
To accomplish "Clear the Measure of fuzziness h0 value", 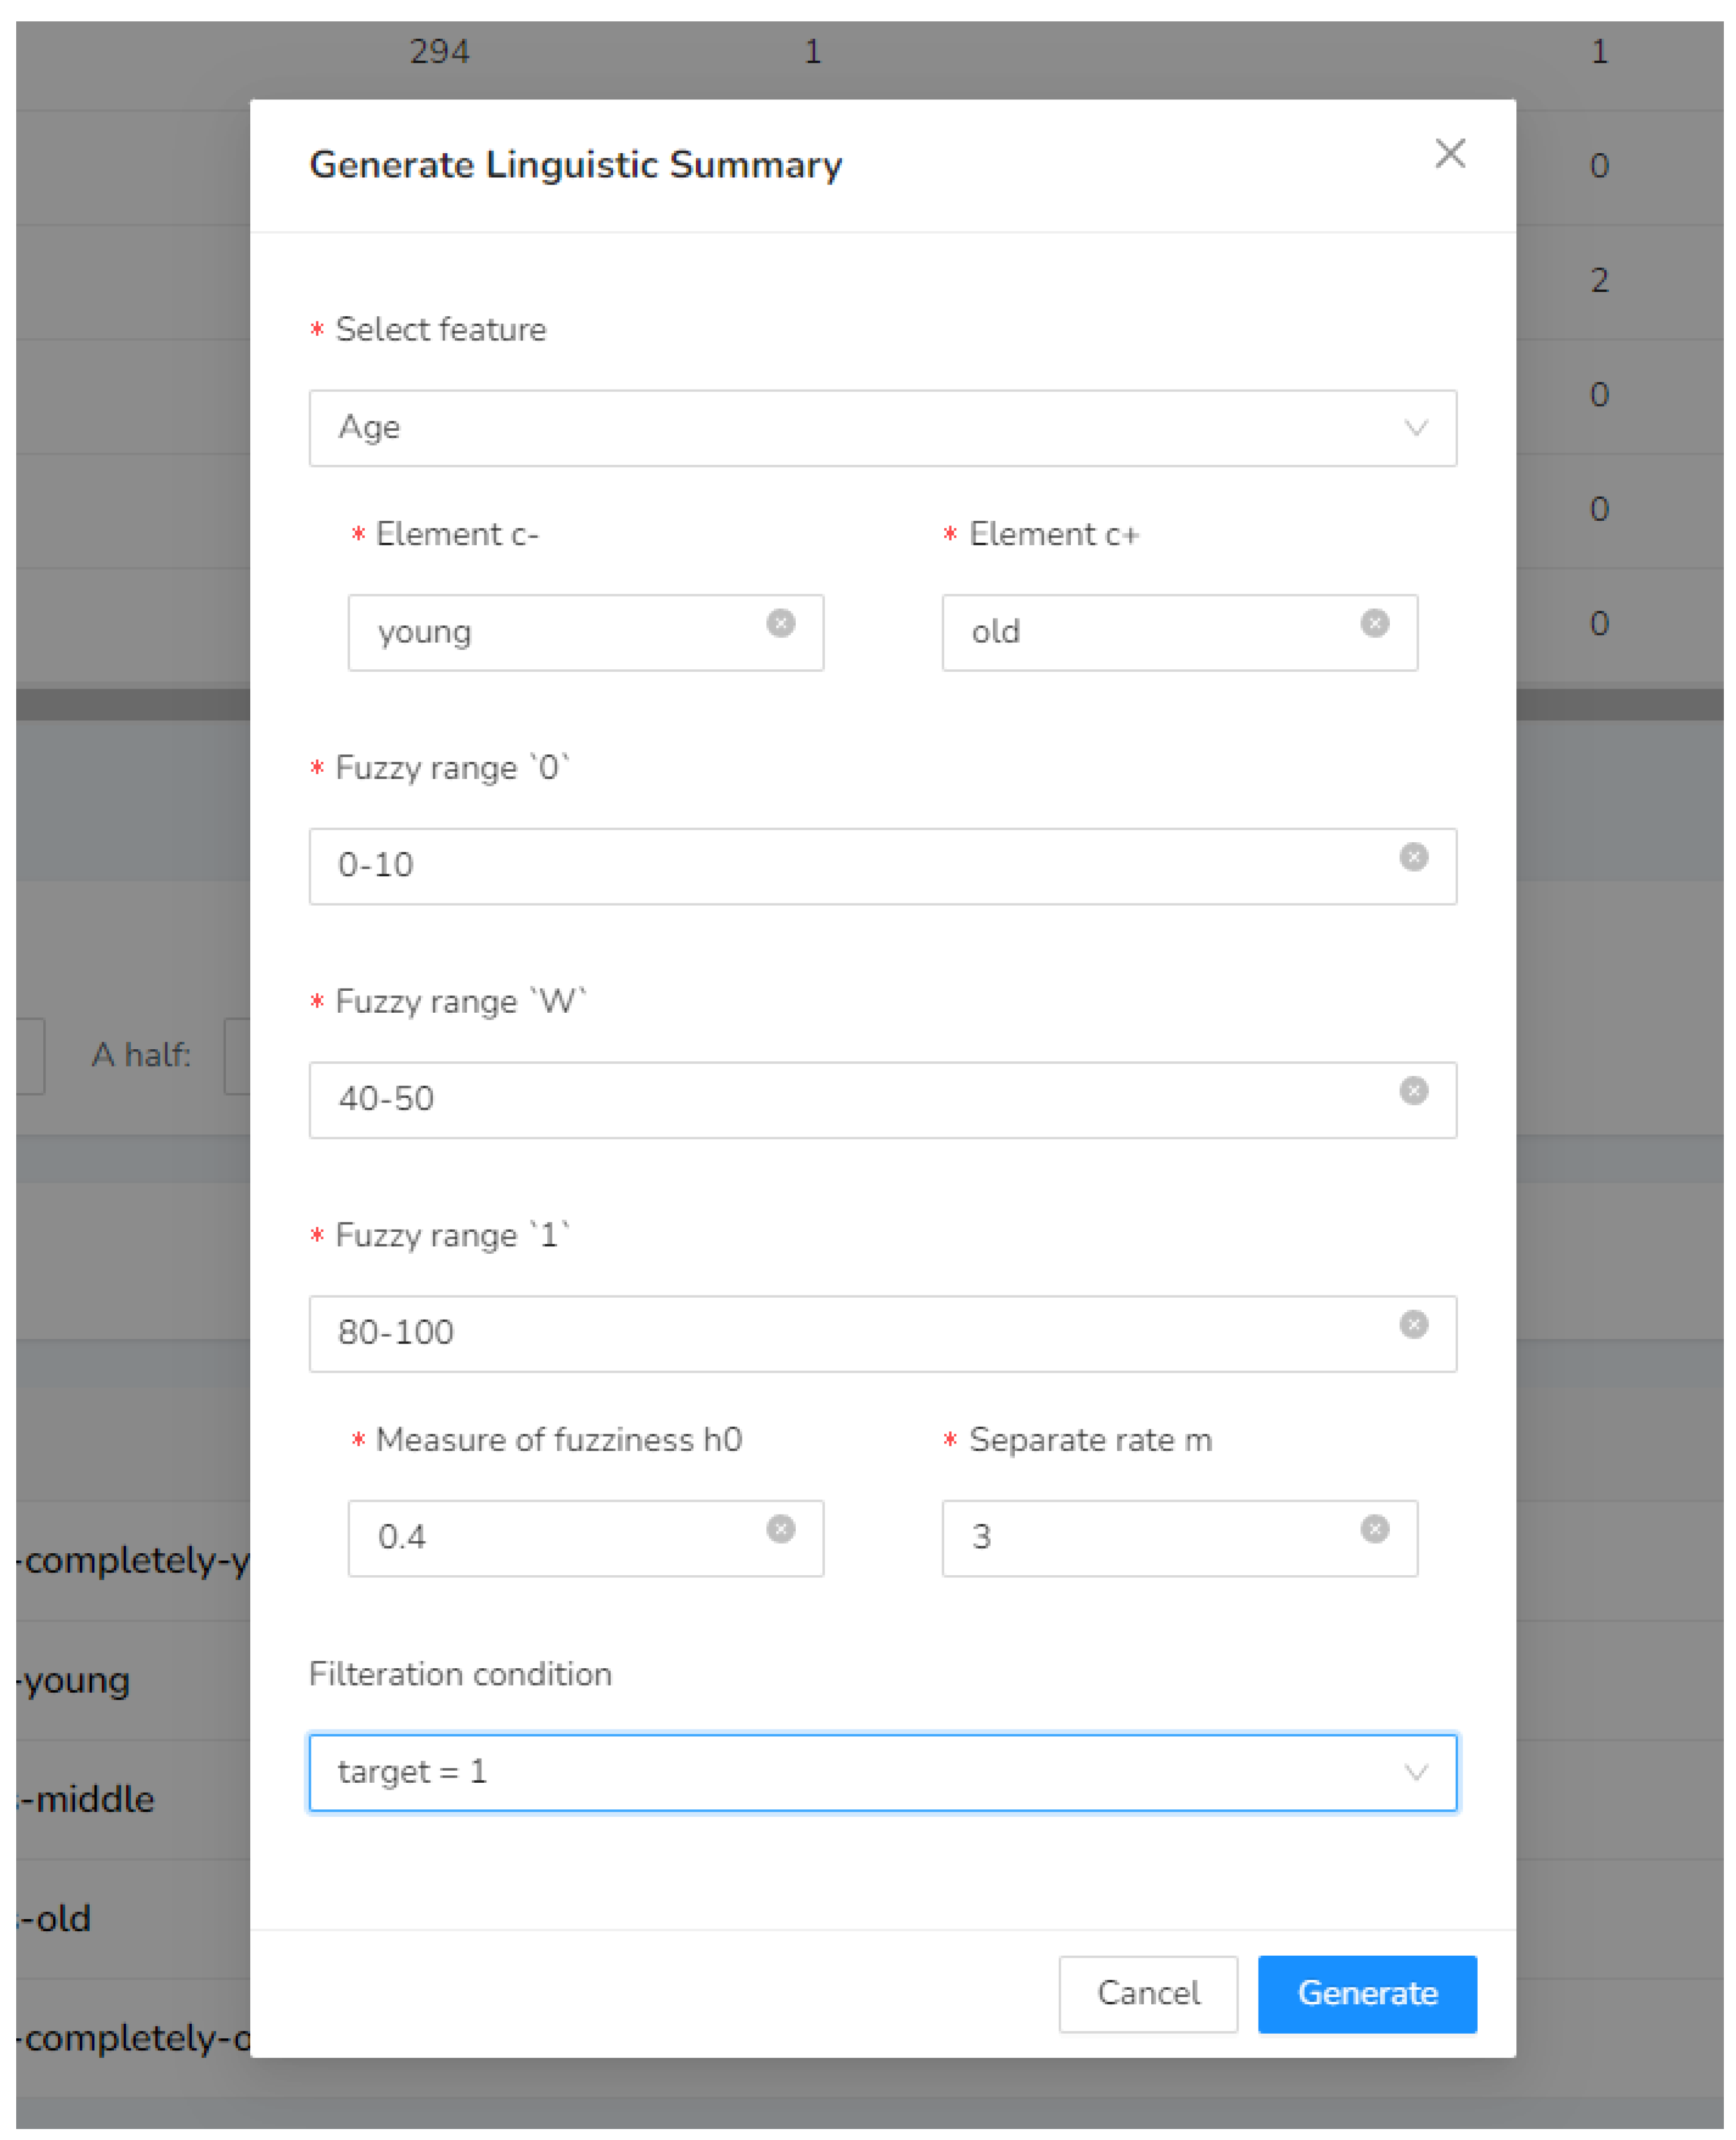I will click(x=780, y=1528).
